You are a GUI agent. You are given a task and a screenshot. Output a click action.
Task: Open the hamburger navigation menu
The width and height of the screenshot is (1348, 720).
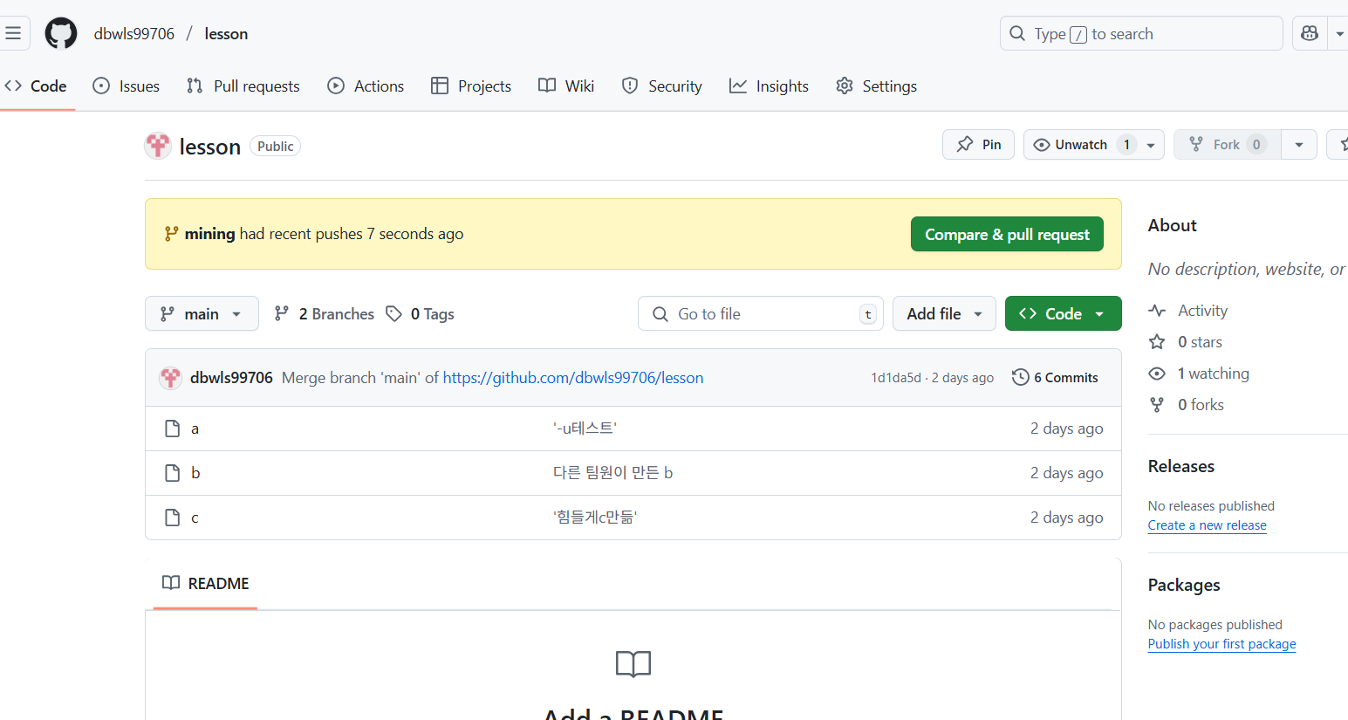(x=13, y=33)
